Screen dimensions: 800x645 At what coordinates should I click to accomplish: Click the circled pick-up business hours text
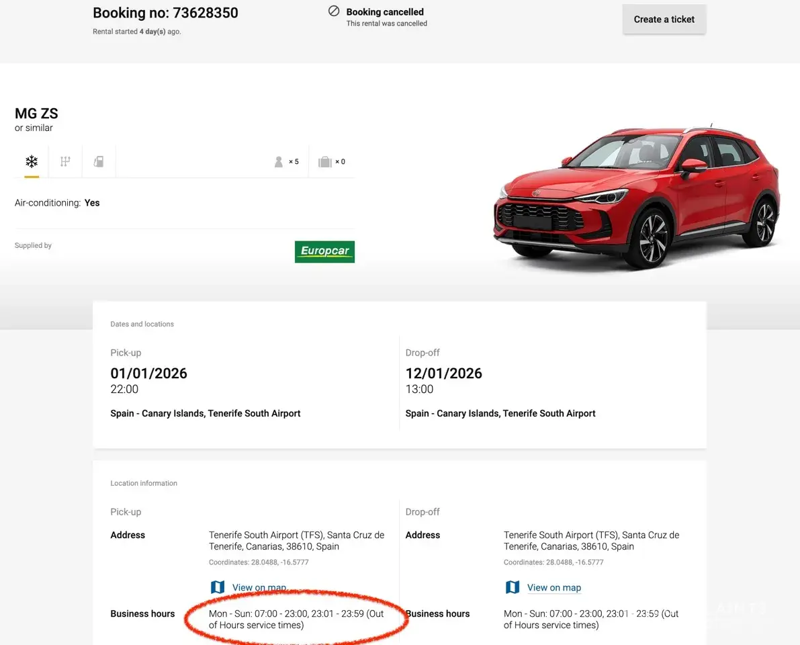(x=296, y=619)
